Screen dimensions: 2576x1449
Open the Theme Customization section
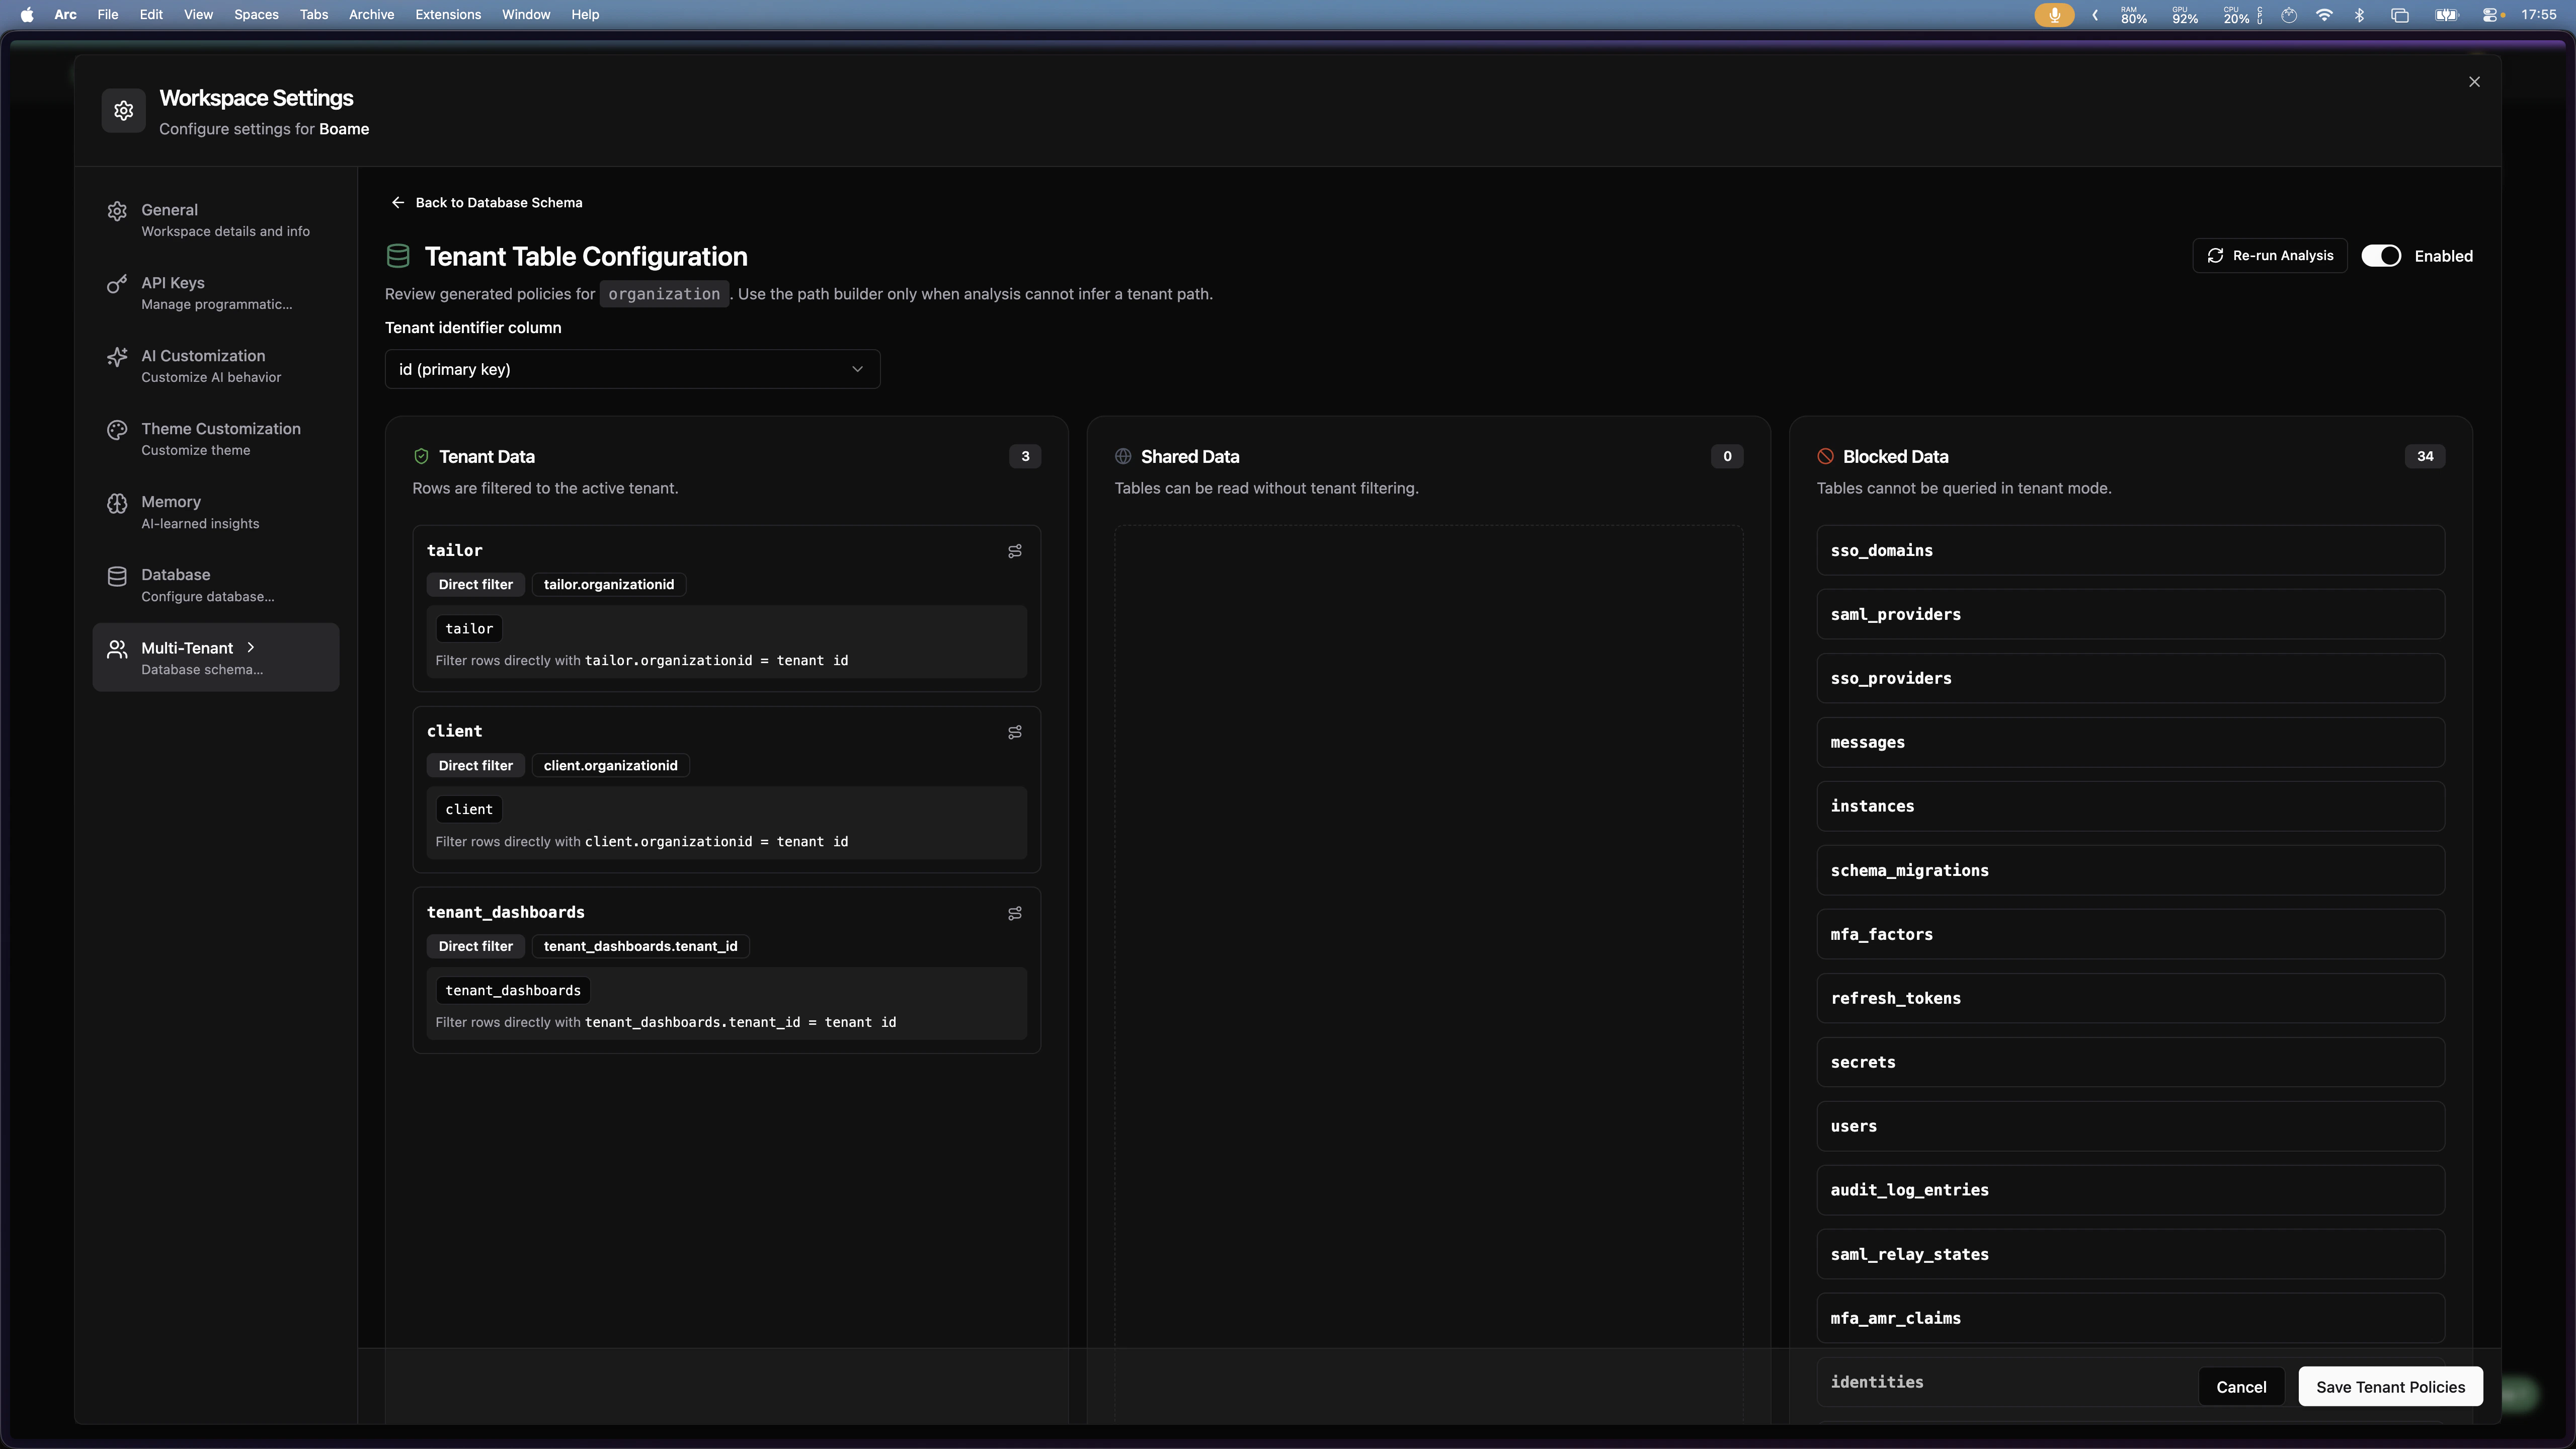[x=216, y=439]
